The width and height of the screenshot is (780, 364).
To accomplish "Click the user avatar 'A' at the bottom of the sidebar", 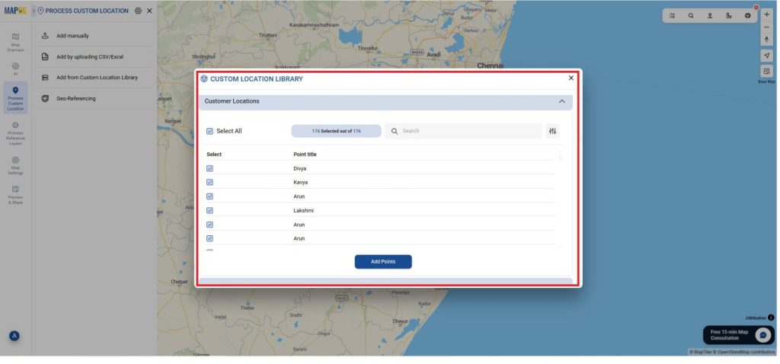I will (x=14, y=336).
